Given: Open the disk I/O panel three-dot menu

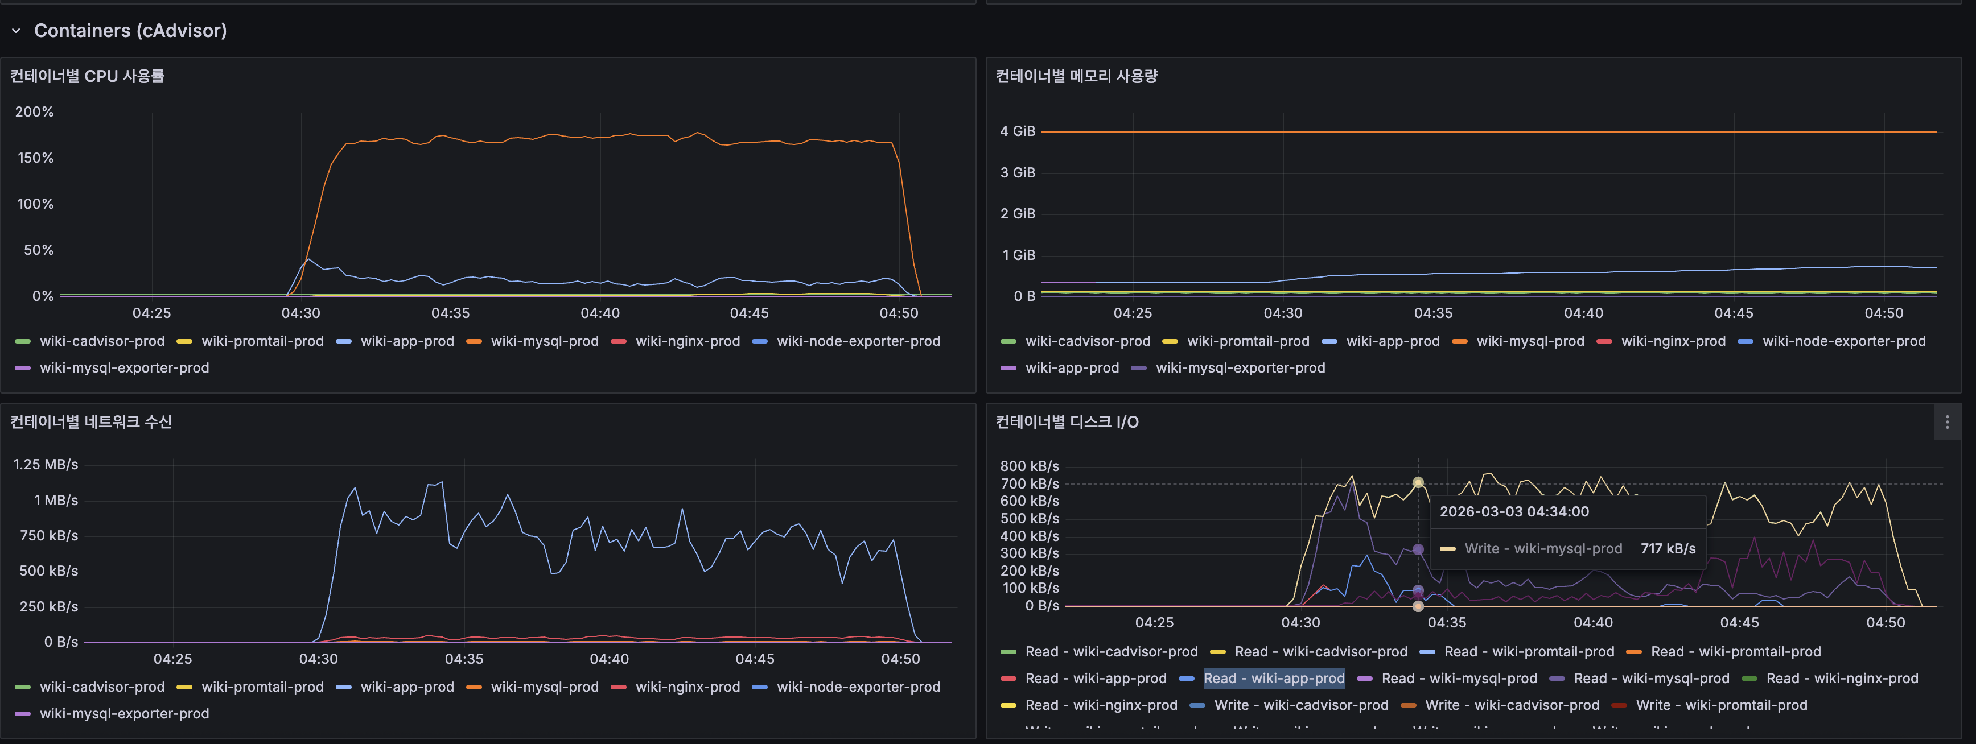Looking at the screenshot, I should click(x=1947, y=422).
